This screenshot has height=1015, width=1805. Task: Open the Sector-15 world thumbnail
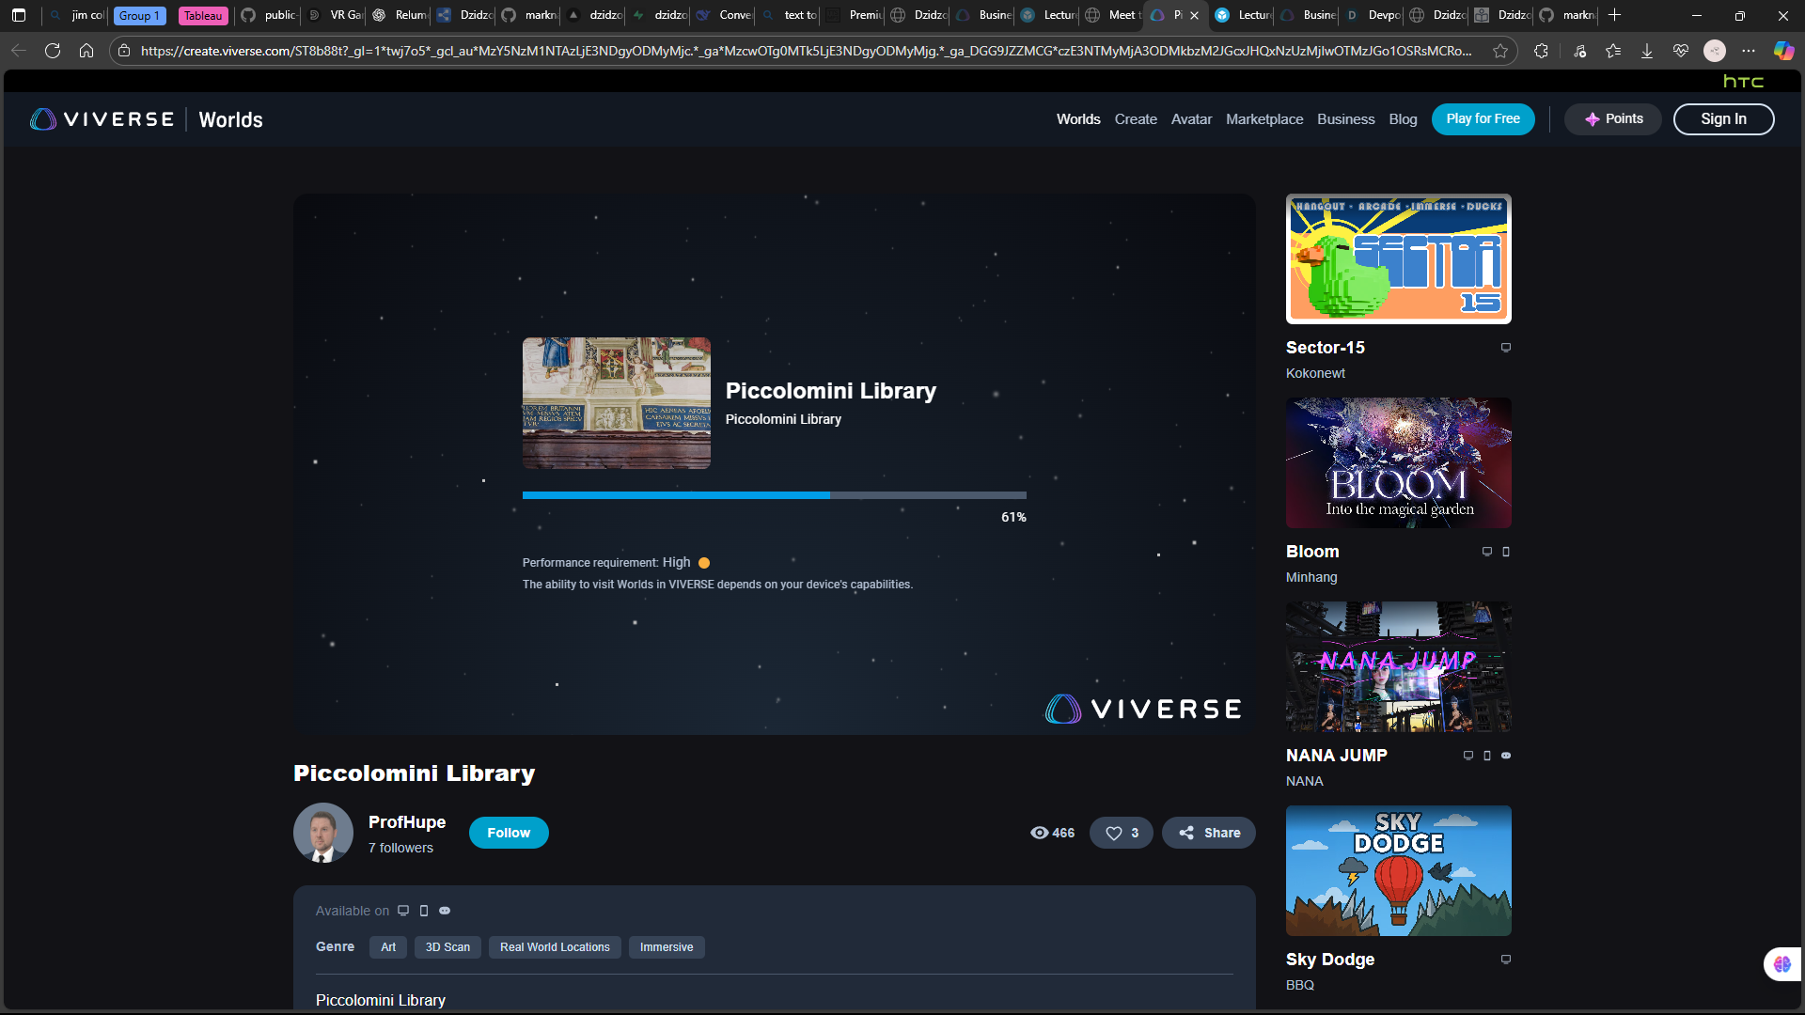pyautogui.click(x=1398, y=259)
